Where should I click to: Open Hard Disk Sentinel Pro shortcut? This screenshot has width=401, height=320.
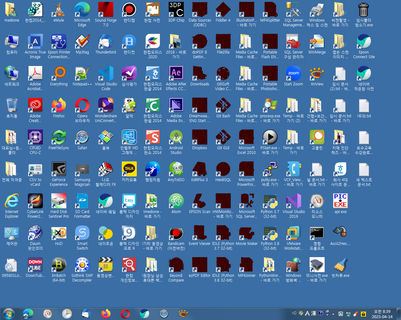click(x=59, y=206)
